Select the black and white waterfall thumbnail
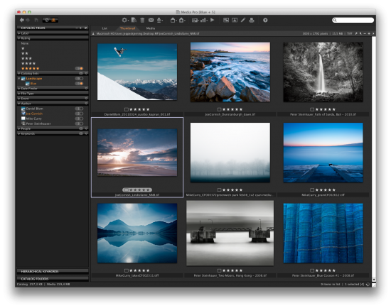Image resolution: width=391 pixels, height=308 pixels. pos(323,72)
